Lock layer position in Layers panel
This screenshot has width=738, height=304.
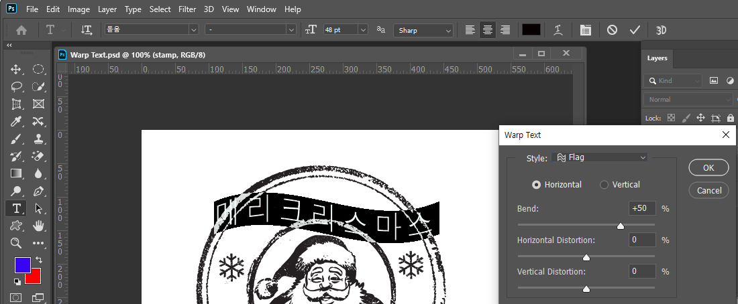(x=700, y=118)
